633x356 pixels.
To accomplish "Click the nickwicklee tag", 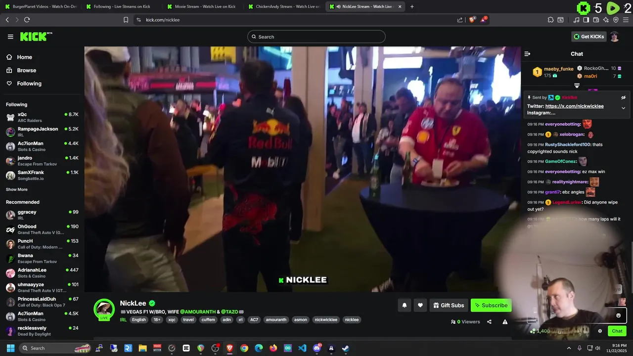I will pyautogui.click(x=326, y=320).
